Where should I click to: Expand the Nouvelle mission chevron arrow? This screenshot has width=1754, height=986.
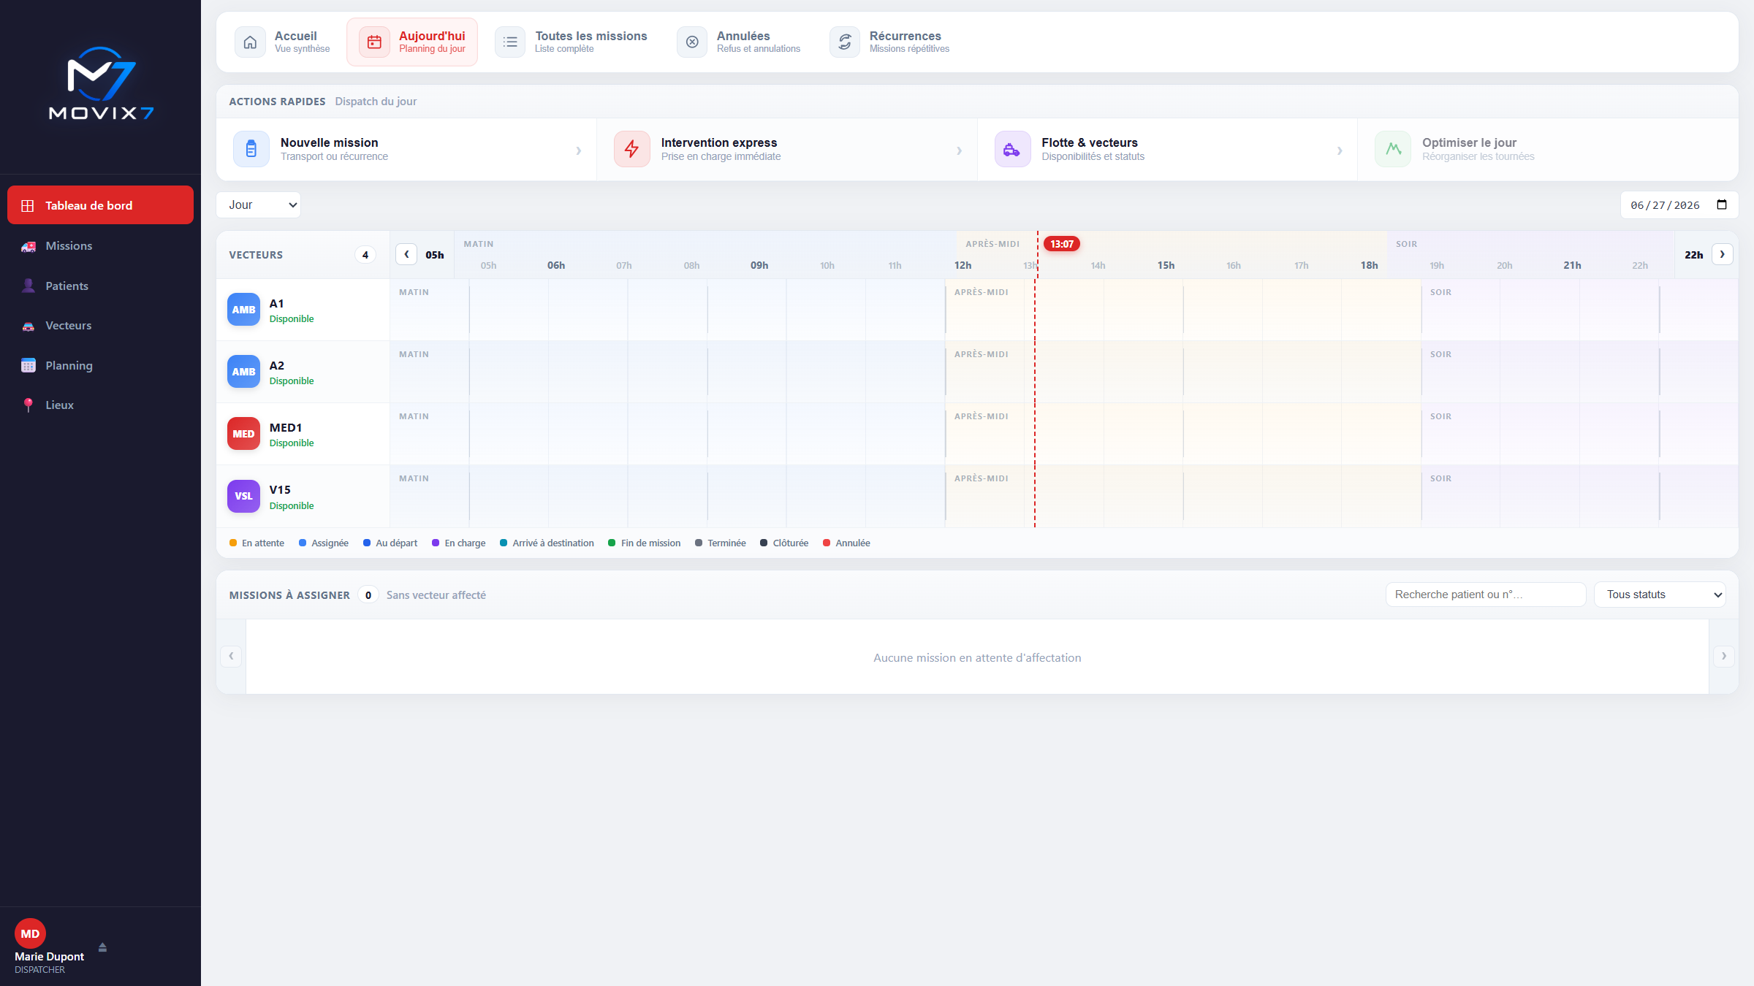point(579,150)
